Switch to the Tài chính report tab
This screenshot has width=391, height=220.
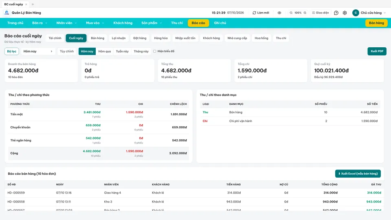click(55, 38)
